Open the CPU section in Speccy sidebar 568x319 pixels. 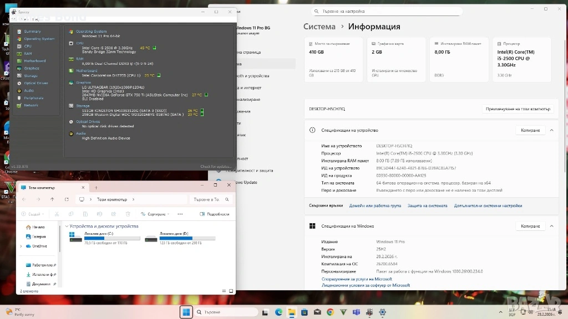[27, 46]
